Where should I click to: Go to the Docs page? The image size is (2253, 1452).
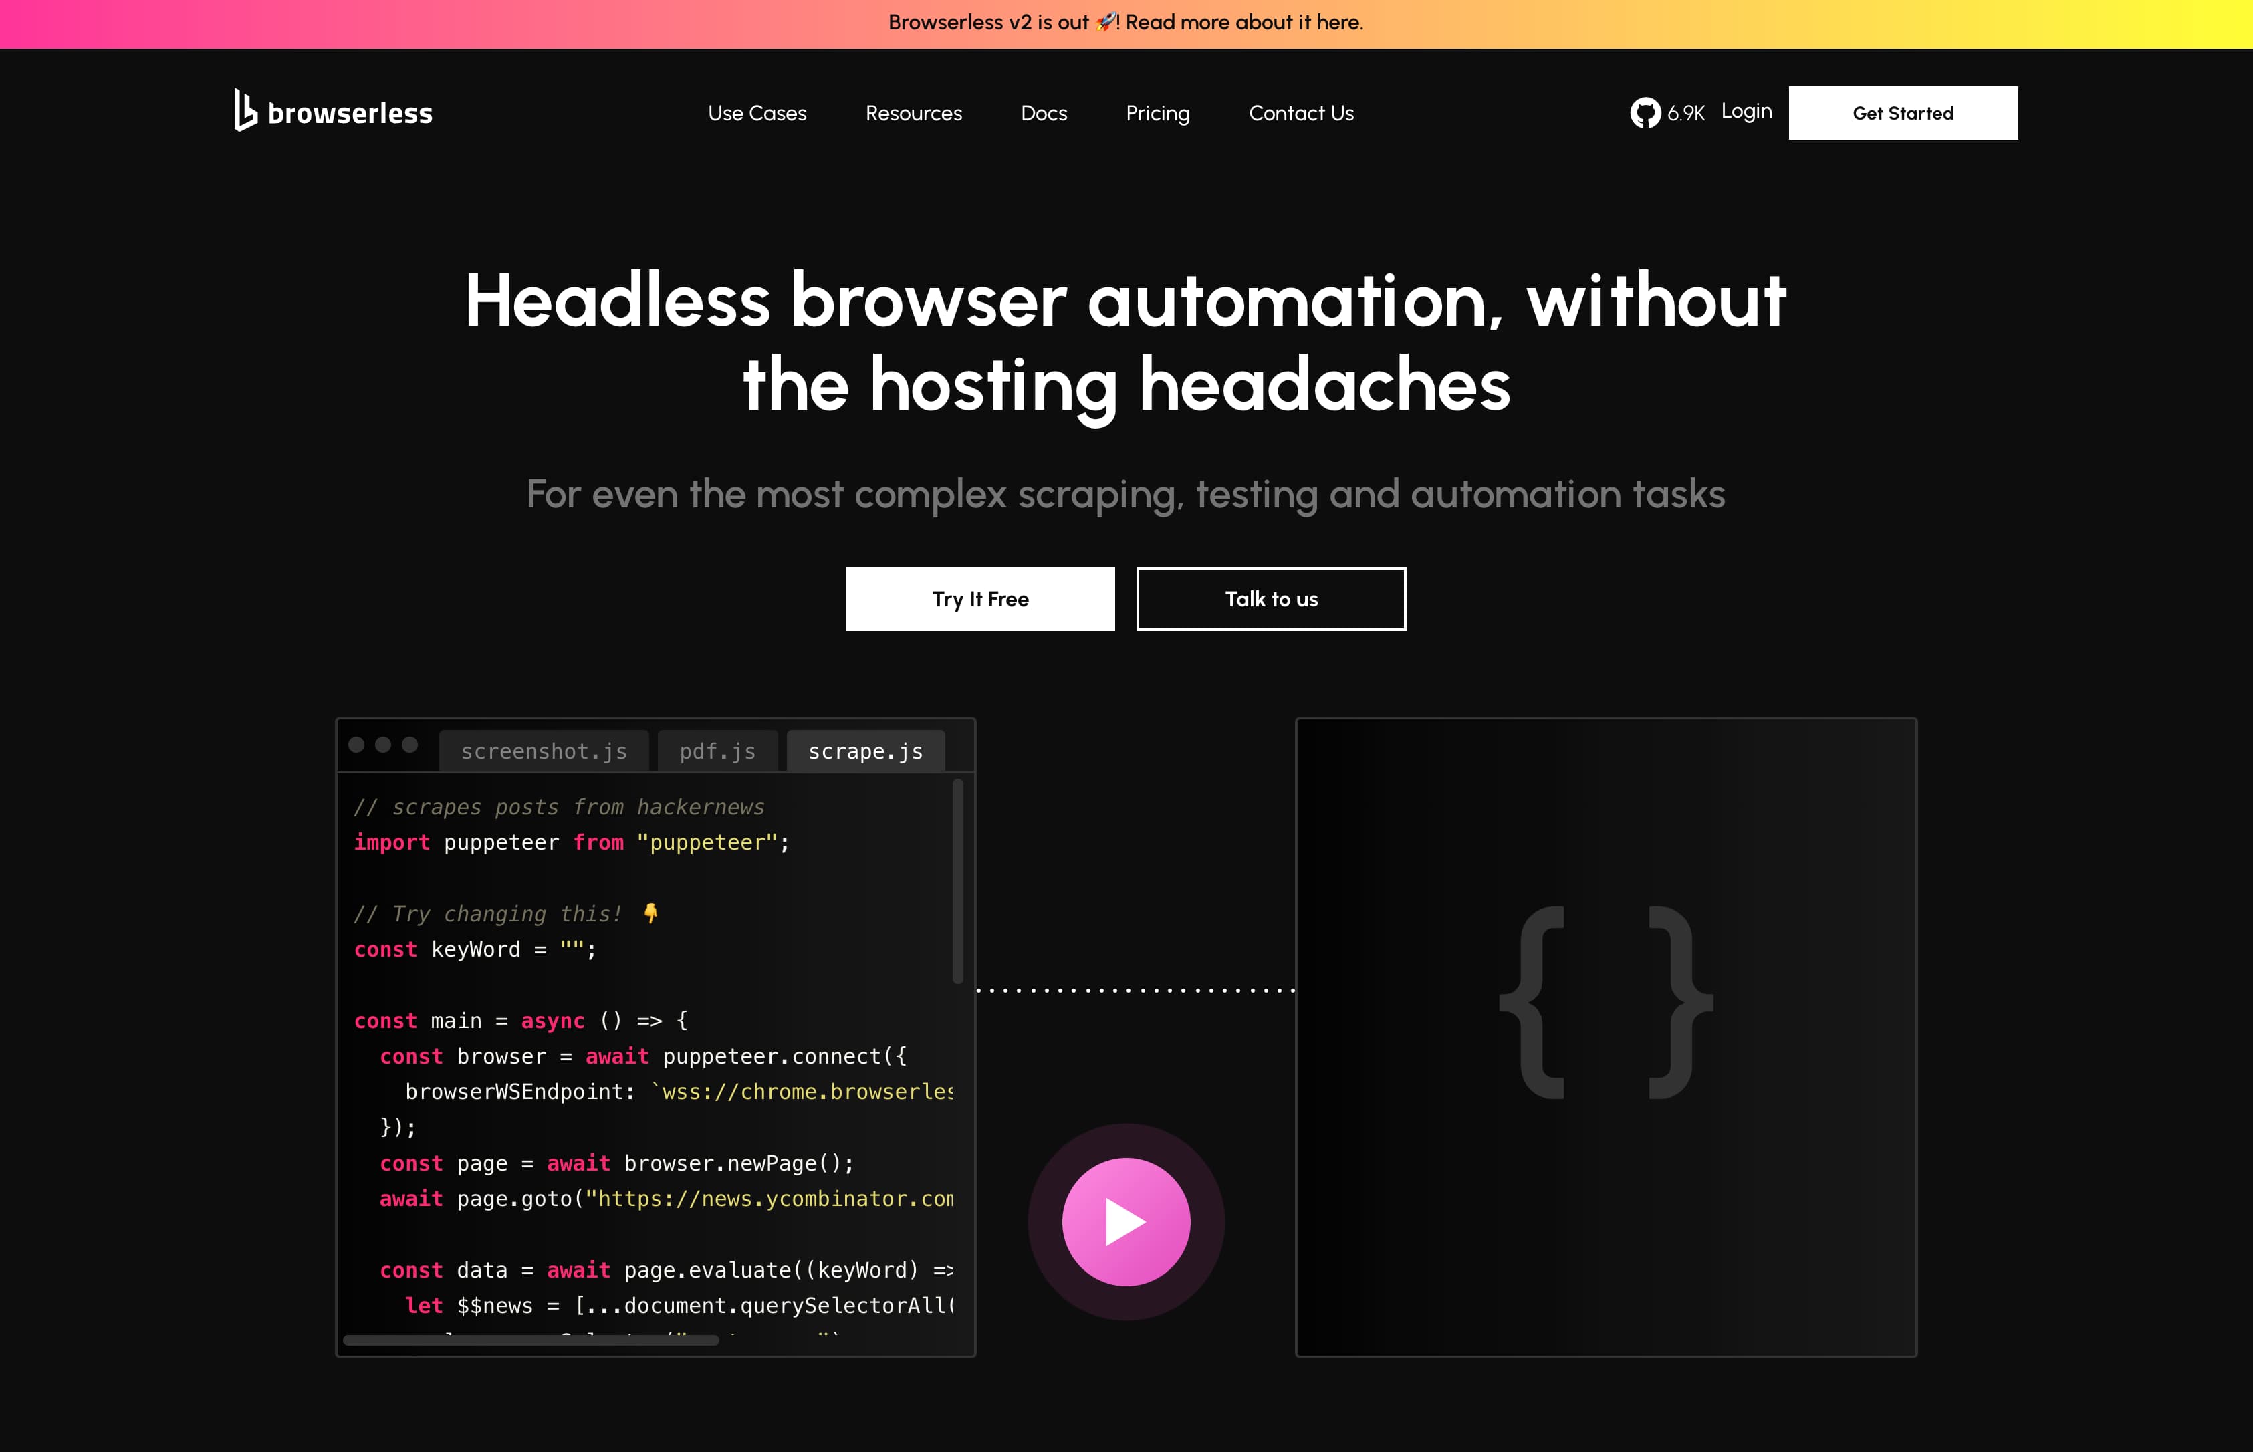(x=1044, y=113)
